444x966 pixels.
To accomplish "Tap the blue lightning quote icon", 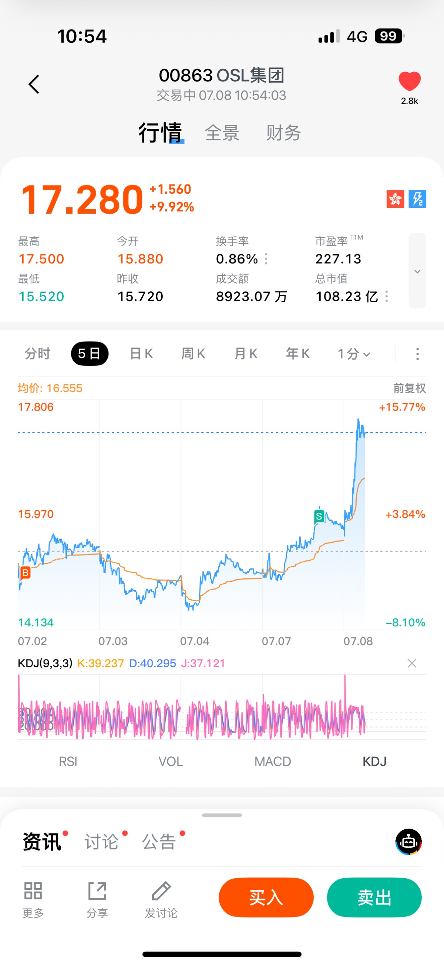I will tap(417, 199).
